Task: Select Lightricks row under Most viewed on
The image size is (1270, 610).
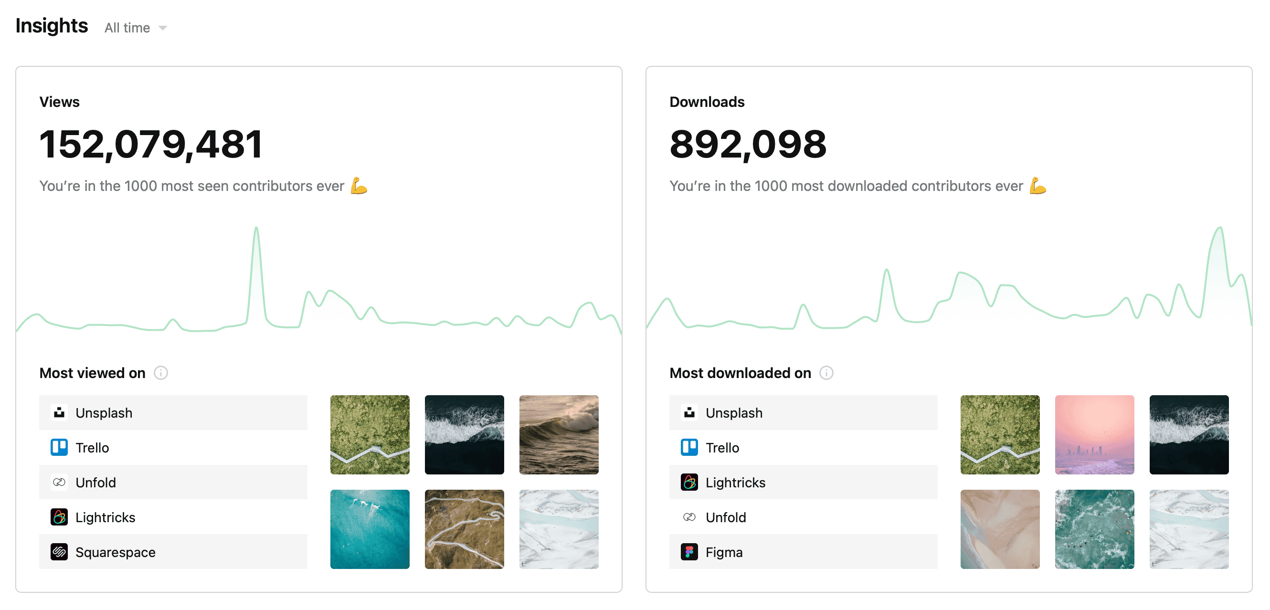Action: (x=173, y=517)
